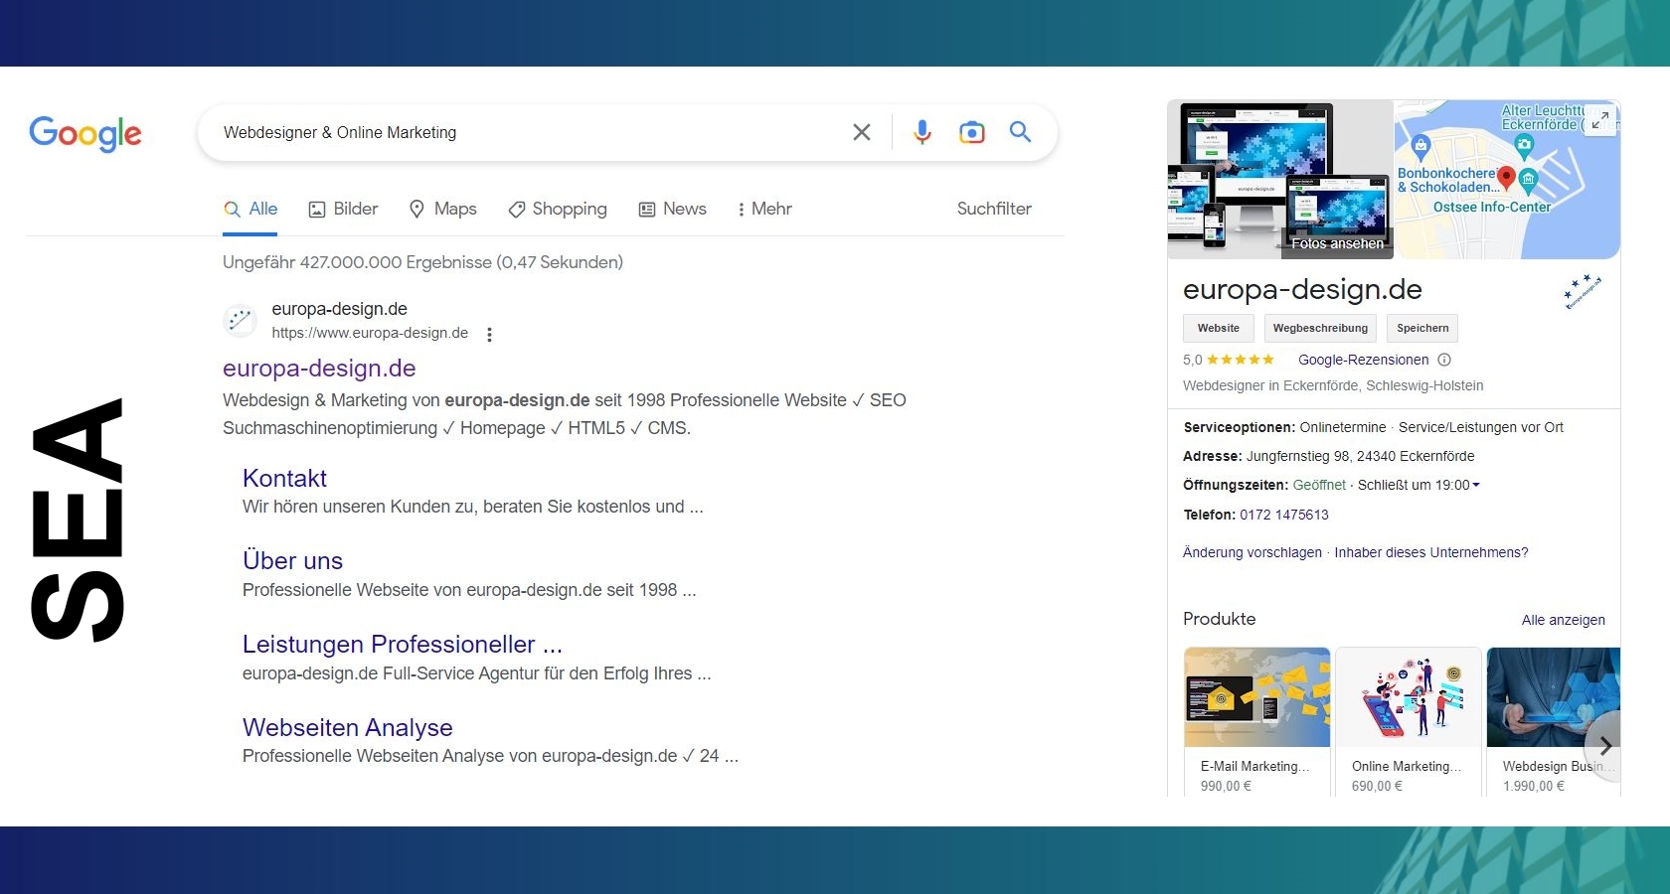Viewport: 1670px width, 894px height.
Task: Click Änderung vorschlagen link
Action: click(1252, 552)
